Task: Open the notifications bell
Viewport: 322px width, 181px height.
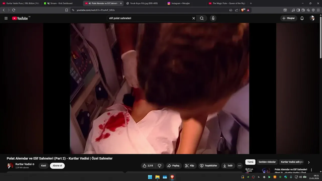Action: point(302,18)
